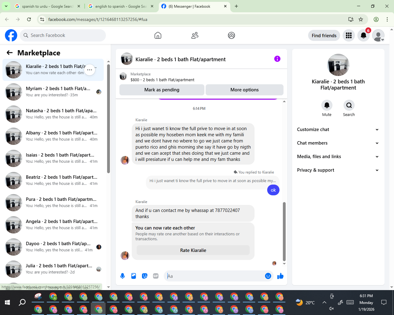Open the Facebook menu grid icon
The image size is (394, 315).
[349, 35]
